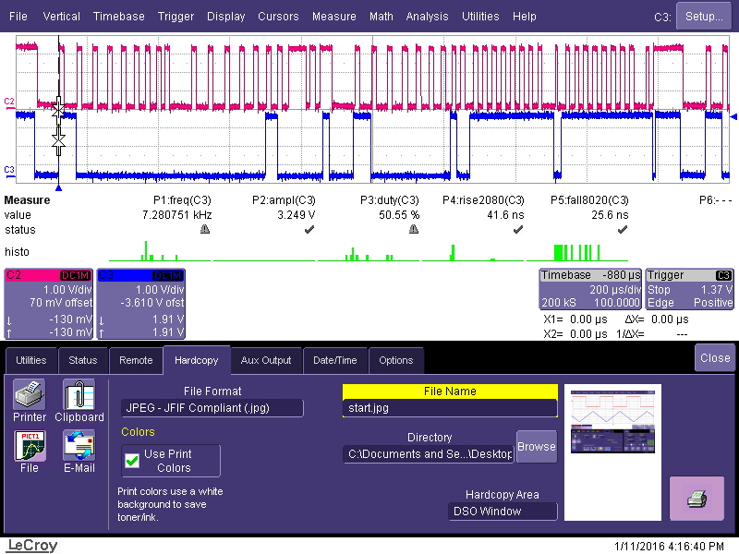The width and height of the screenshot is (739, 554).
Task: Click the date and time display
Action: [x=669, y=547]
